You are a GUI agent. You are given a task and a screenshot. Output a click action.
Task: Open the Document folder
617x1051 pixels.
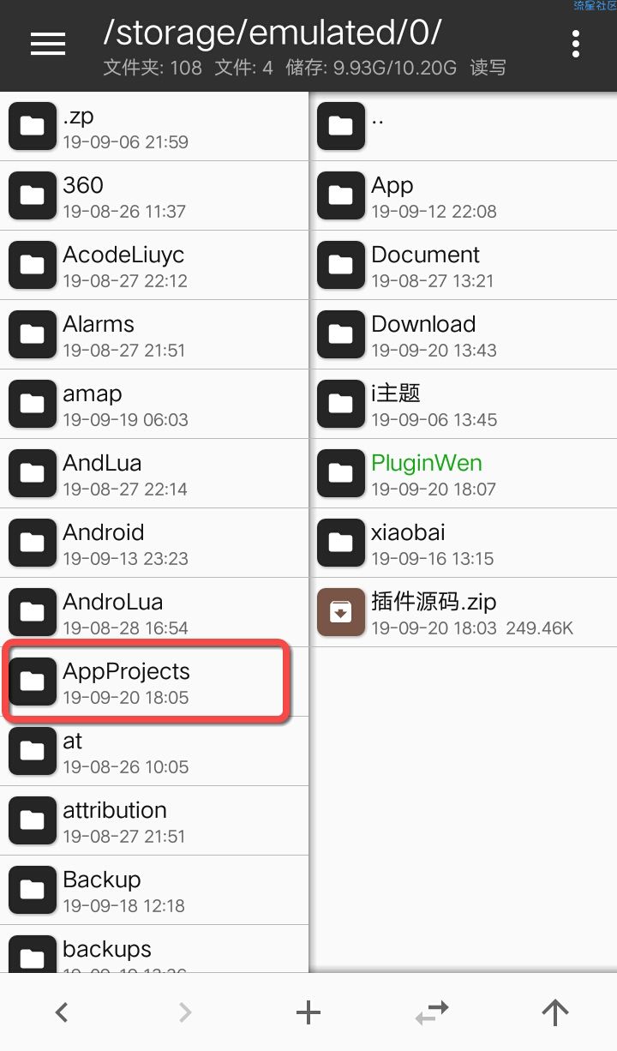[x=464, y=265]
